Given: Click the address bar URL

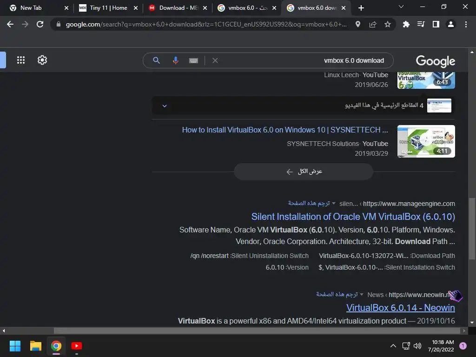Looking at the screenshot, I should coord(206,24).
